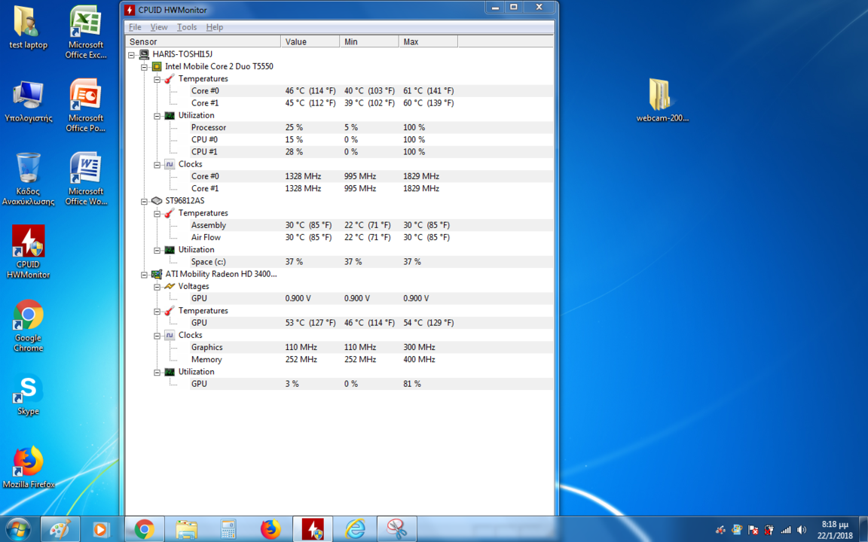Click the Show Desktop button

click(863, 529)
